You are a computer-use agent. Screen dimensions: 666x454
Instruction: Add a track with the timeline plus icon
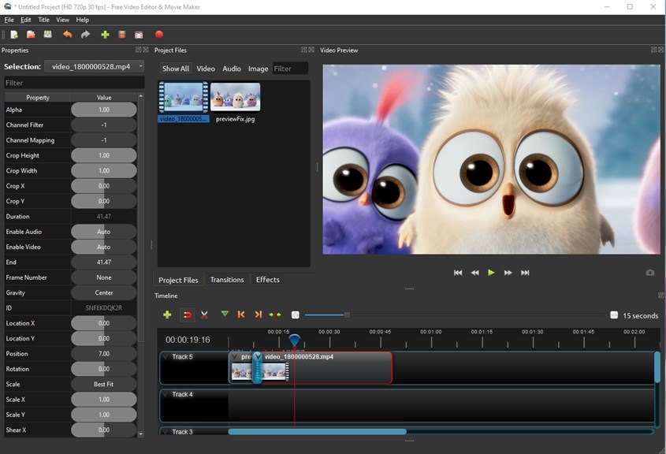coord(167,314)
